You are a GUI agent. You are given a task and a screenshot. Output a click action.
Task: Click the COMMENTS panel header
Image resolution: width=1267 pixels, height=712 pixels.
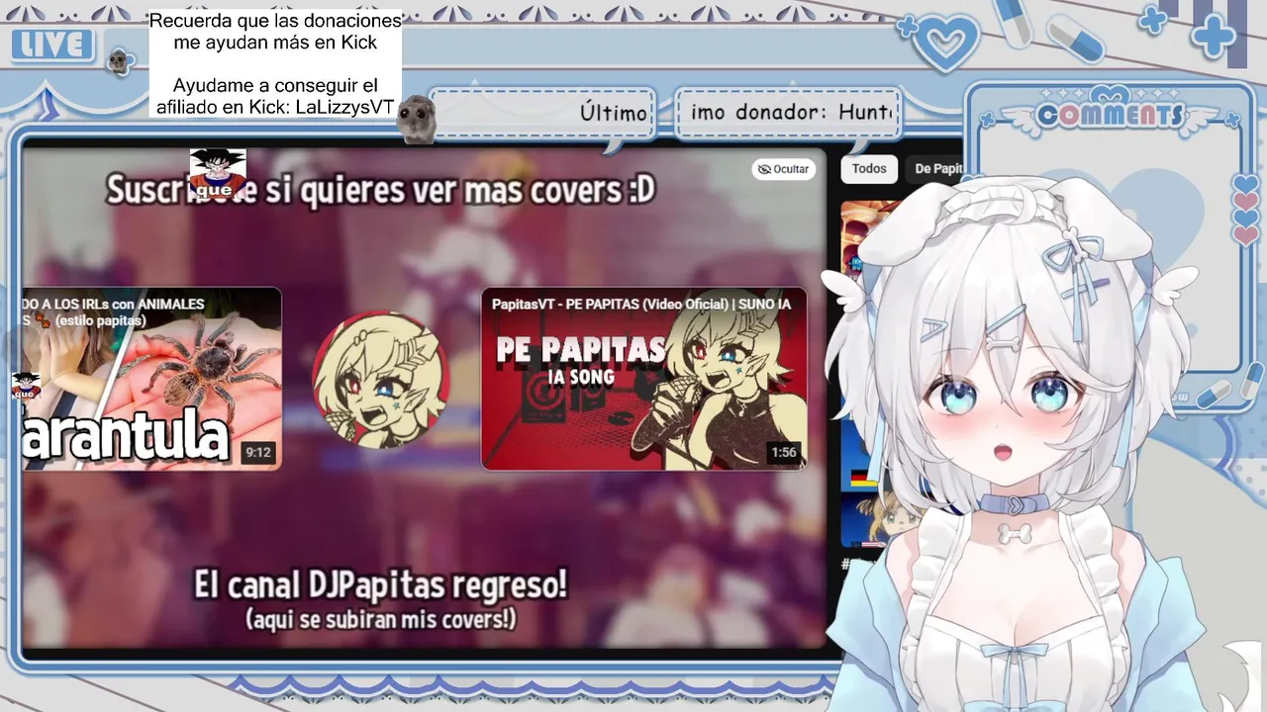click(1110, 116)
